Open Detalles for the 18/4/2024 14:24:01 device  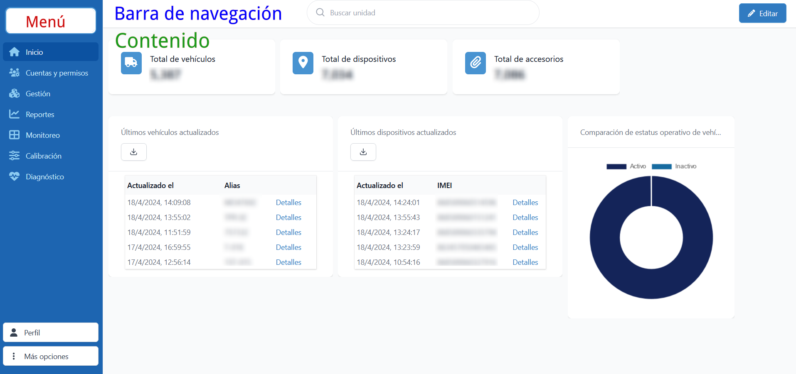coord(525,202)
